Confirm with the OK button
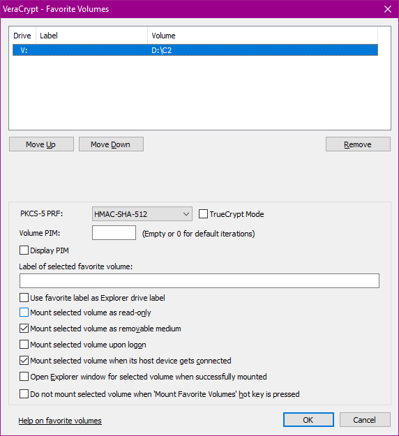The height and width of the screenshot is (436, 399). point(308,419)
